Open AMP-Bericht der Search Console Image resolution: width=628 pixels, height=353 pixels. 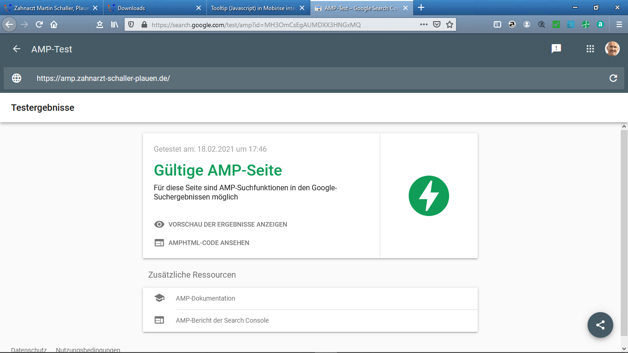tap(222, 320)
